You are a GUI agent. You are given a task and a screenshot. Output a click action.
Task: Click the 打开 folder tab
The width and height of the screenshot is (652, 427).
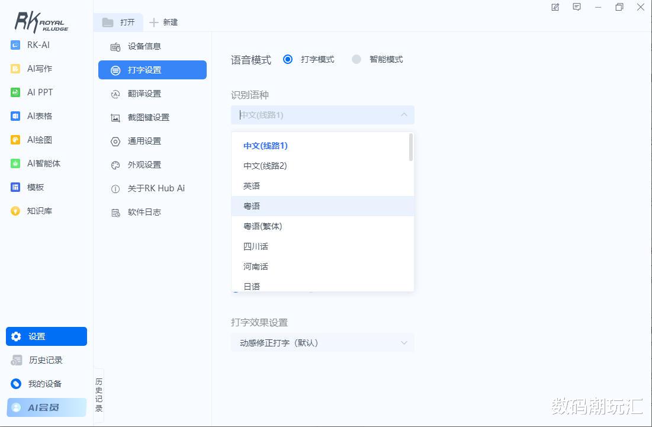[x=118, y=23]
